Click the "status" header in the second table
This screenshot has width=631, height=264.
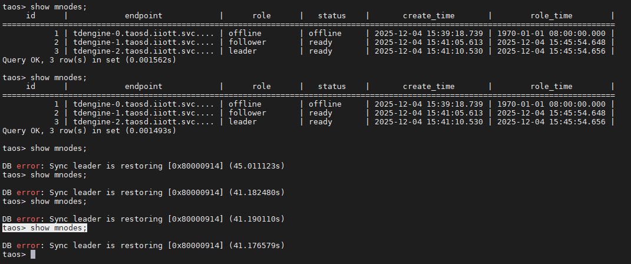(x=332, y=87)
